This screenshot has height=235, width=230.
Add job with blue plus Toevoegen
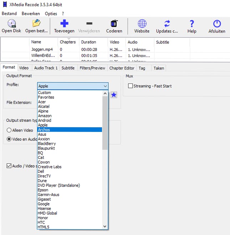click(64, 24)
